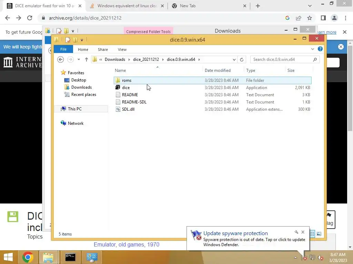Reload the Chrome page
The image size is (353, 264).
coord(30,18)
